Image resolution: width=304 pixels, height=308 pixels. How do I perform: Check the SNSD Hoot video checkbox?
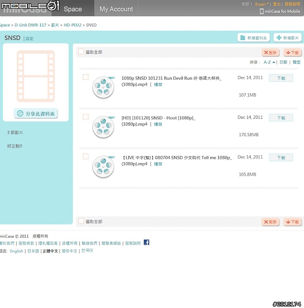click(x=86, y=116)
